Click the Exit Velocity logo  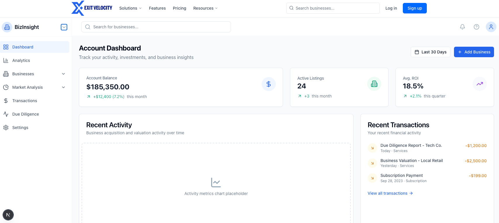tap(92, 8)
